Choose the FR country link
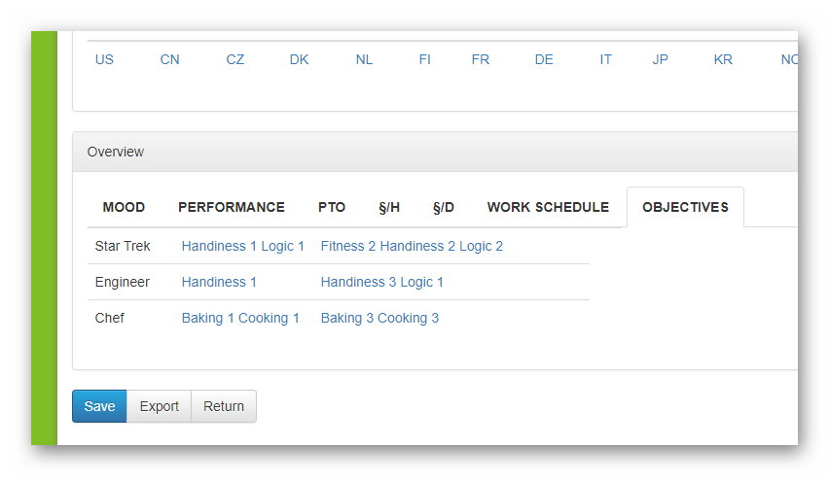 point(480,59)
